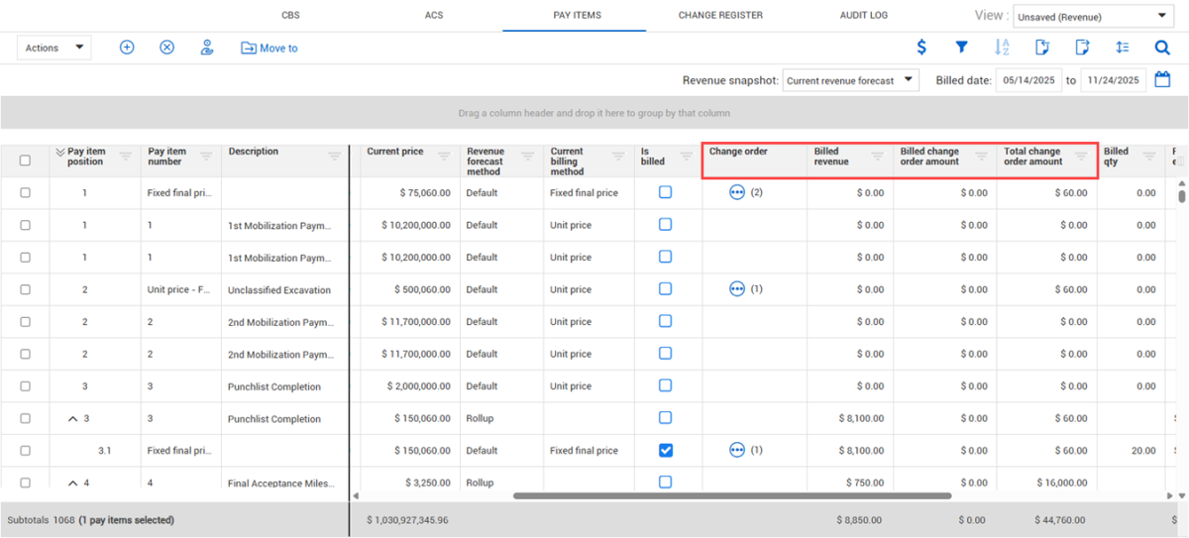Open the billed date calendar icon
This screenshot has height=538, width=1189.
[x=1162, y=80]
